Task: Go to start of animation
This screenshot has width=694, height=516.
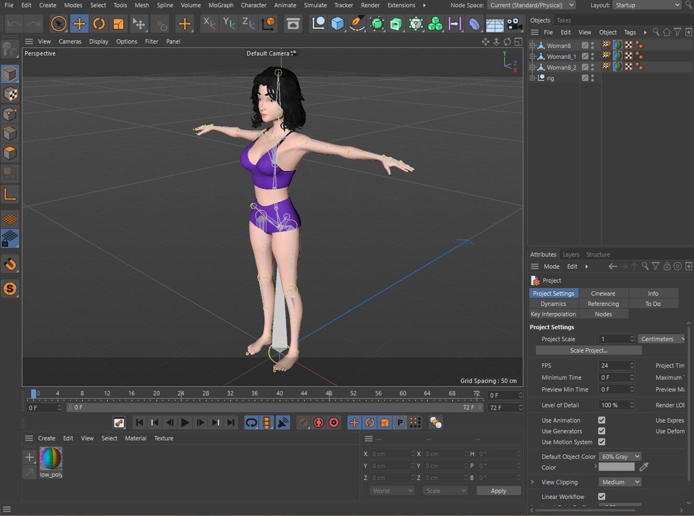Action: pos(139,422)
